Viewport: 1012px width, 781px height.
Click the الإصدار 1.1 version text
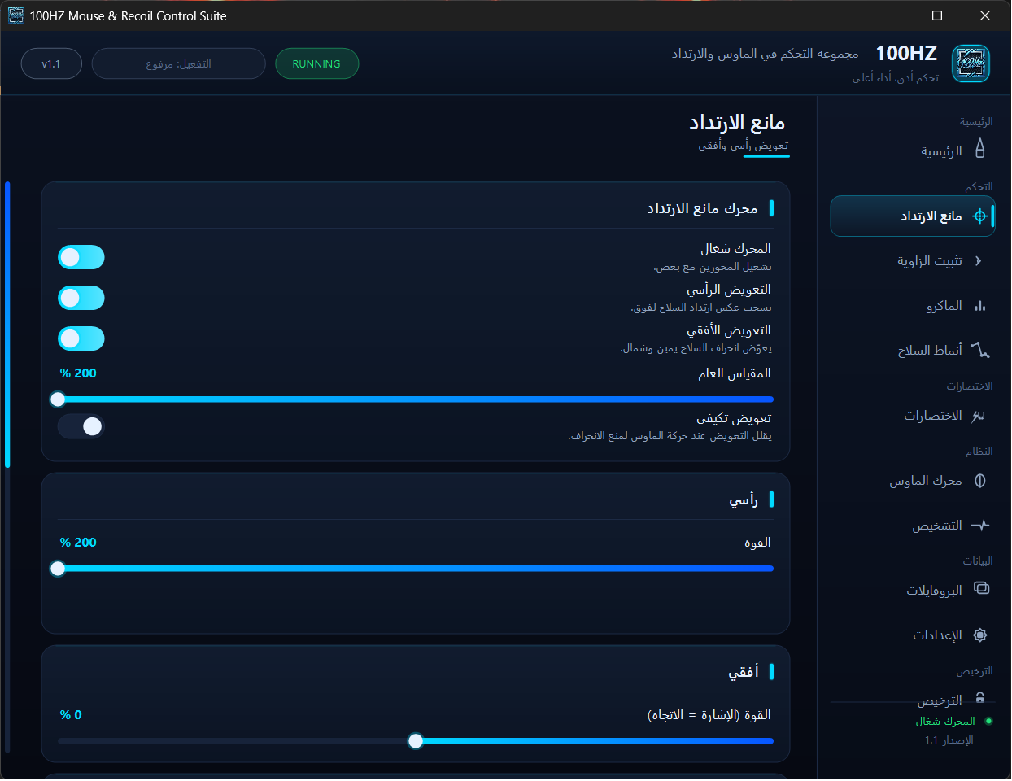(949, 740)
